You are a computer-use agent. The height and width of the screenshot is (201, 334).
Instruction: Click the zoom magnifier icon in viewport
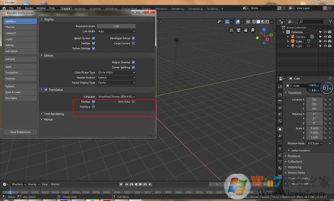pyautogui.click(x=252, y=30)
